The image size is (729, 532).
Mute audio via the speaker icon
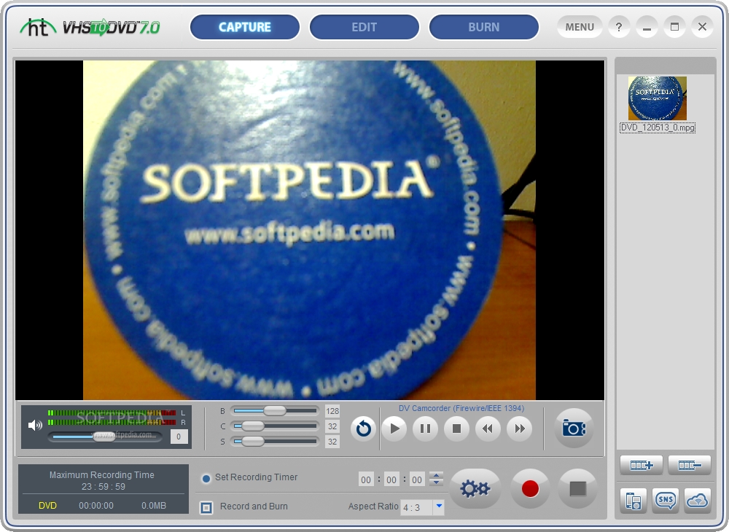pos(35,425)
